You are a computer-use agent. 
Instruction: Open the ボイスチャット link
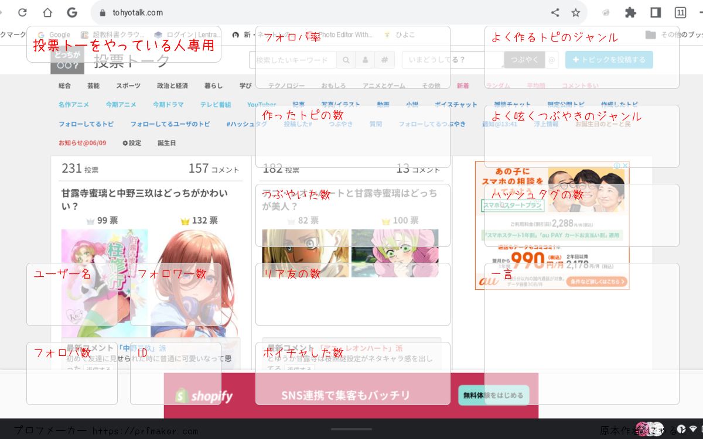click(456, 105)
